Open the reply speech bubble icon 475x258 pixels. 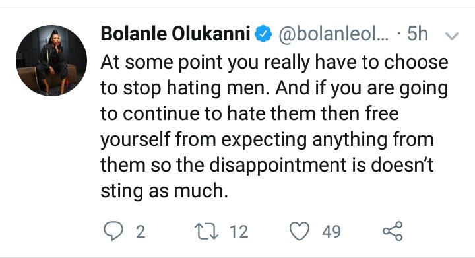pos(113,231)
